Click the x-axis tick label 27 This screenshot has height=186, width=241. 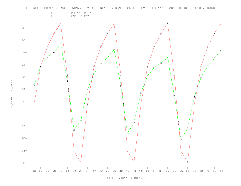click(94, 171)
